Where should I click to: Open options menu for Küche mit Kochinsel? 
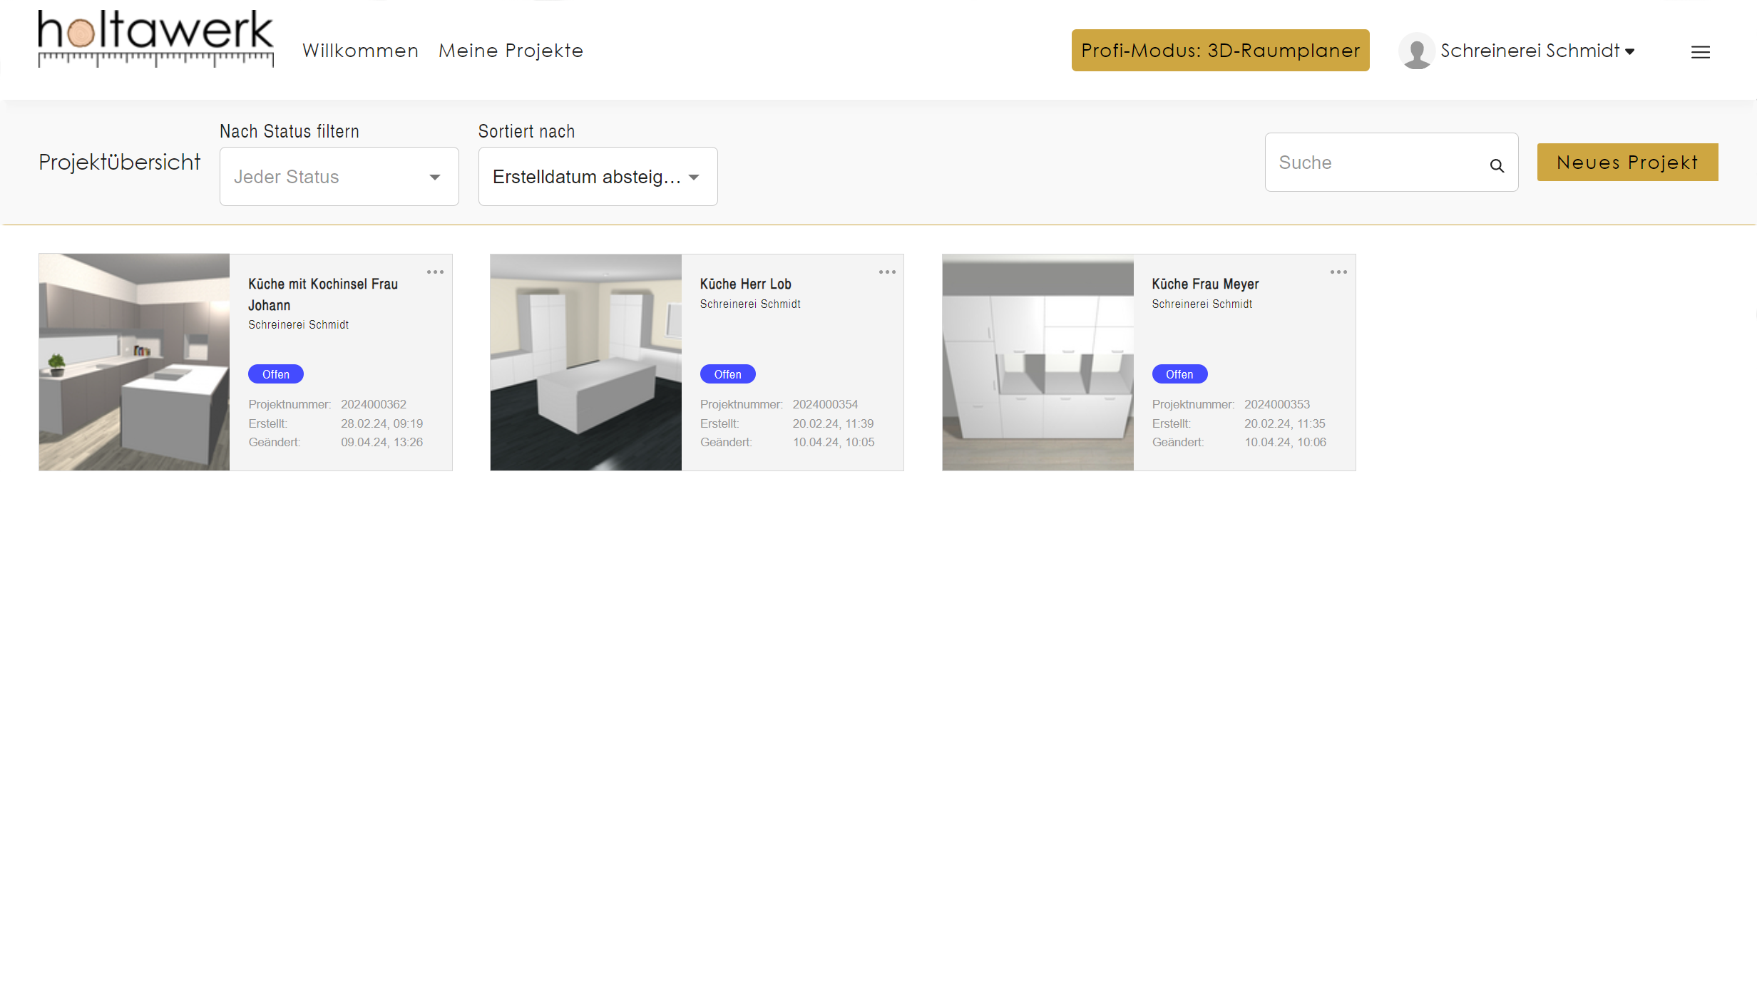click(435, 272)
